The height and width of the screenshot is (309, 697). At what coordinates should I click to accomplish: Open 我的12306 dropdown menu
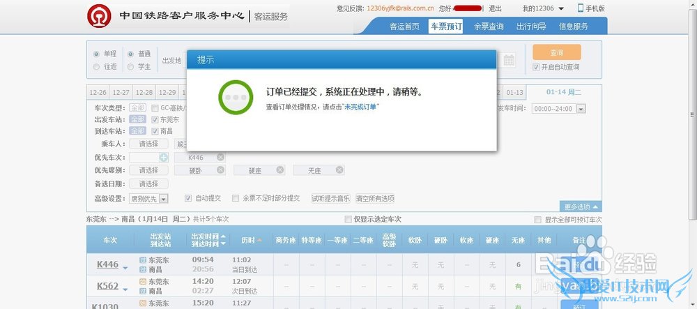click(x=543, y=8)
